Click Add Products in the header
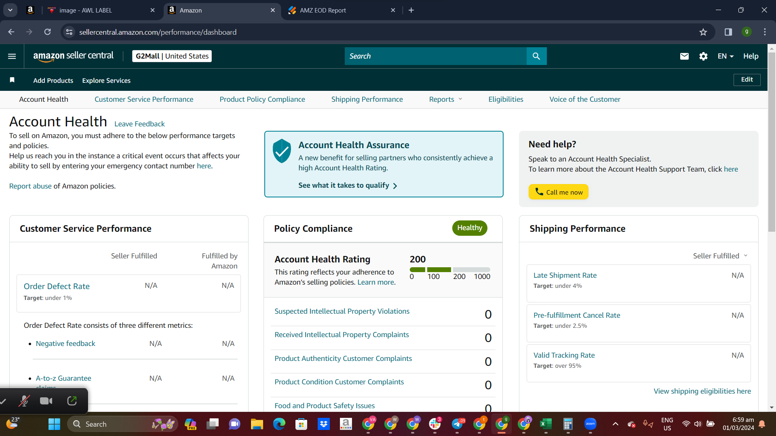This screenshot has width=776, height=436. 53,80
